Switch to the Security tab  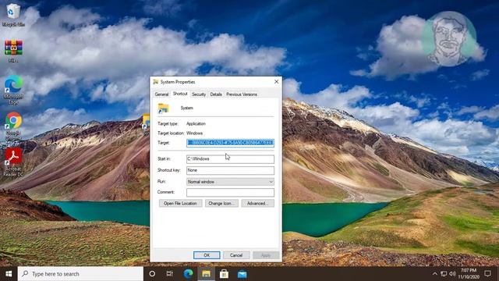(199, 94)
